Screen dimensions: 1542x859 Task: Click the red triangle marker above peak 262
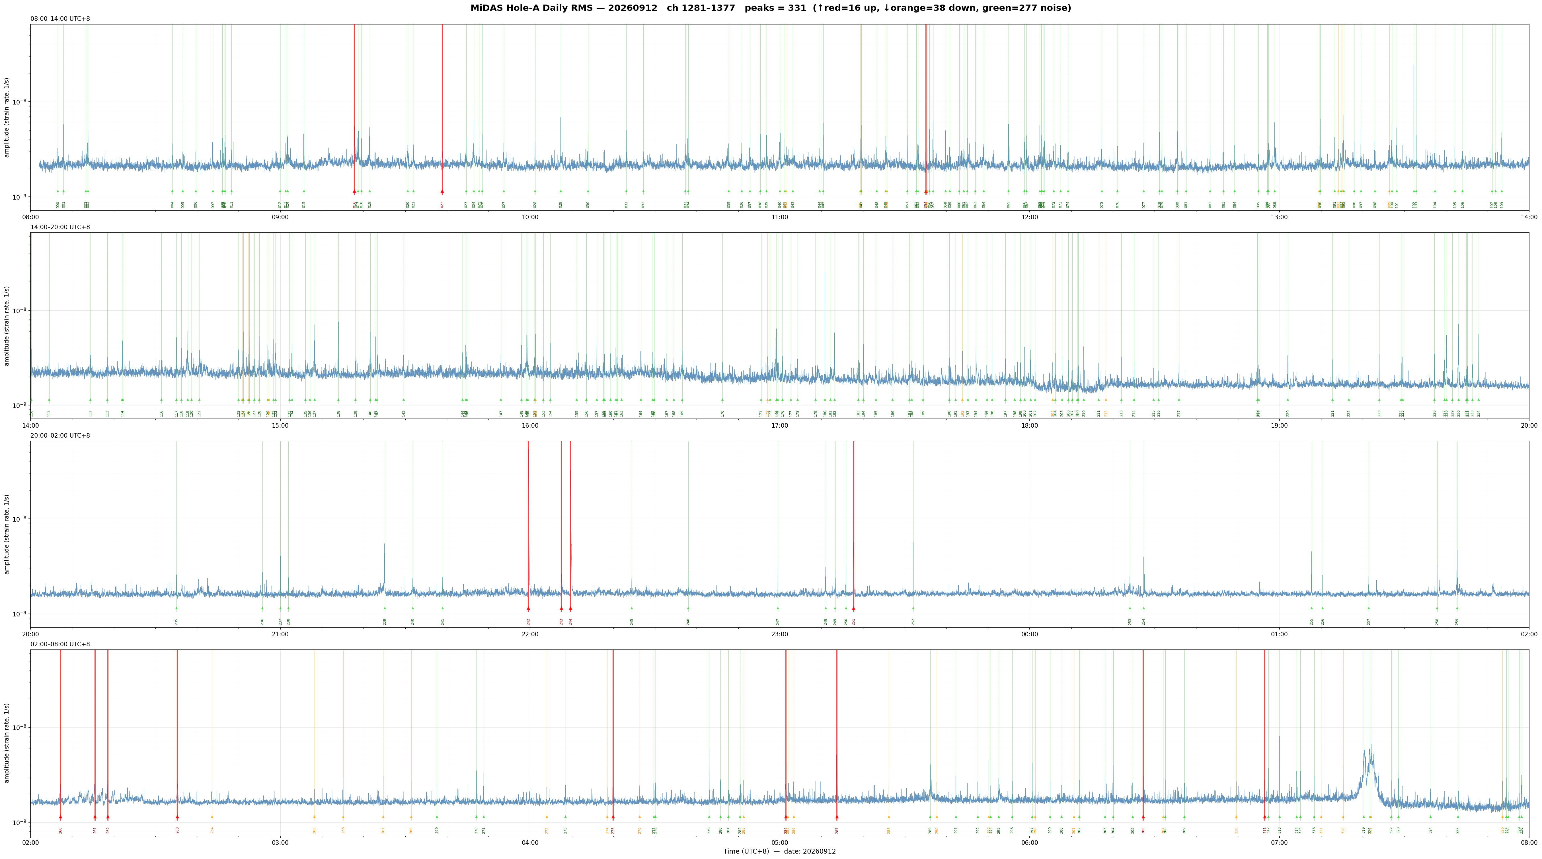108,817
